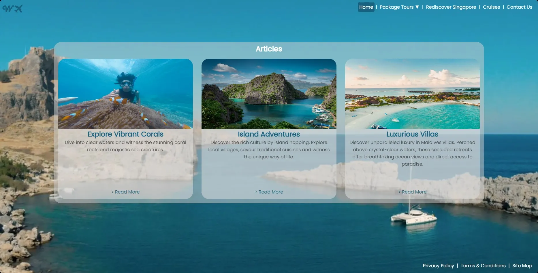The width and height of the screenshot is (538, 273).
Task: Open the Home navigation item
Action: click(366, 7)
